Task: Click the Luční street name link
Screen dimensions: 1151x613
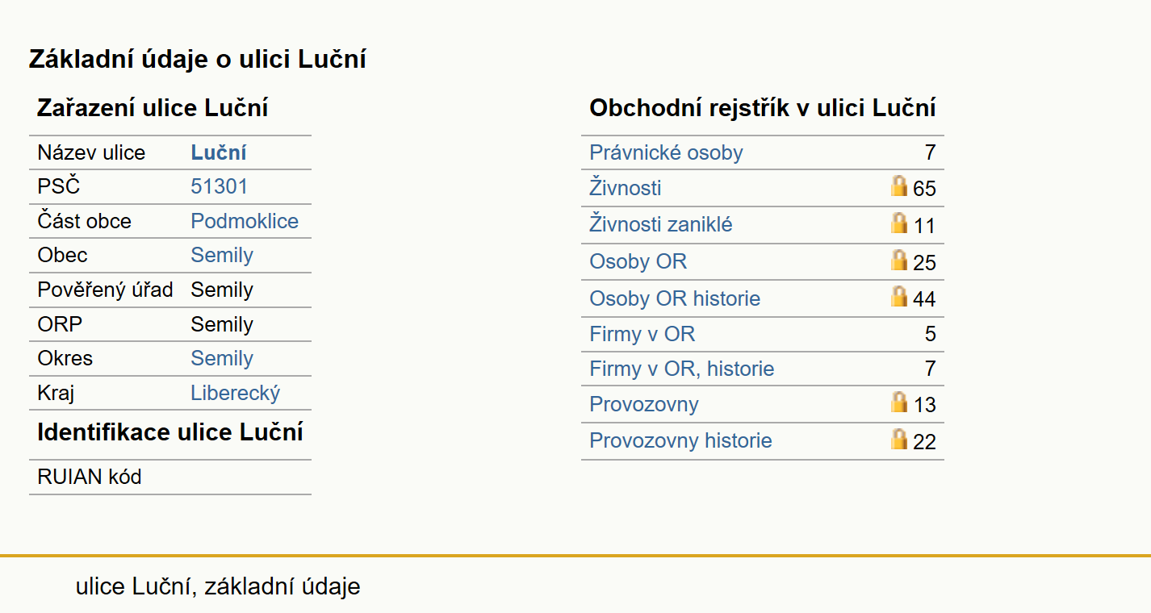Action: (x=219, y=152)
